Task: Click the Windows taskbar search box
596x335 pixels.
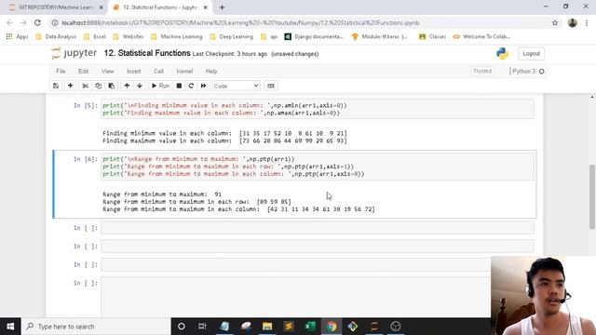Action: (x=96, y=327)
